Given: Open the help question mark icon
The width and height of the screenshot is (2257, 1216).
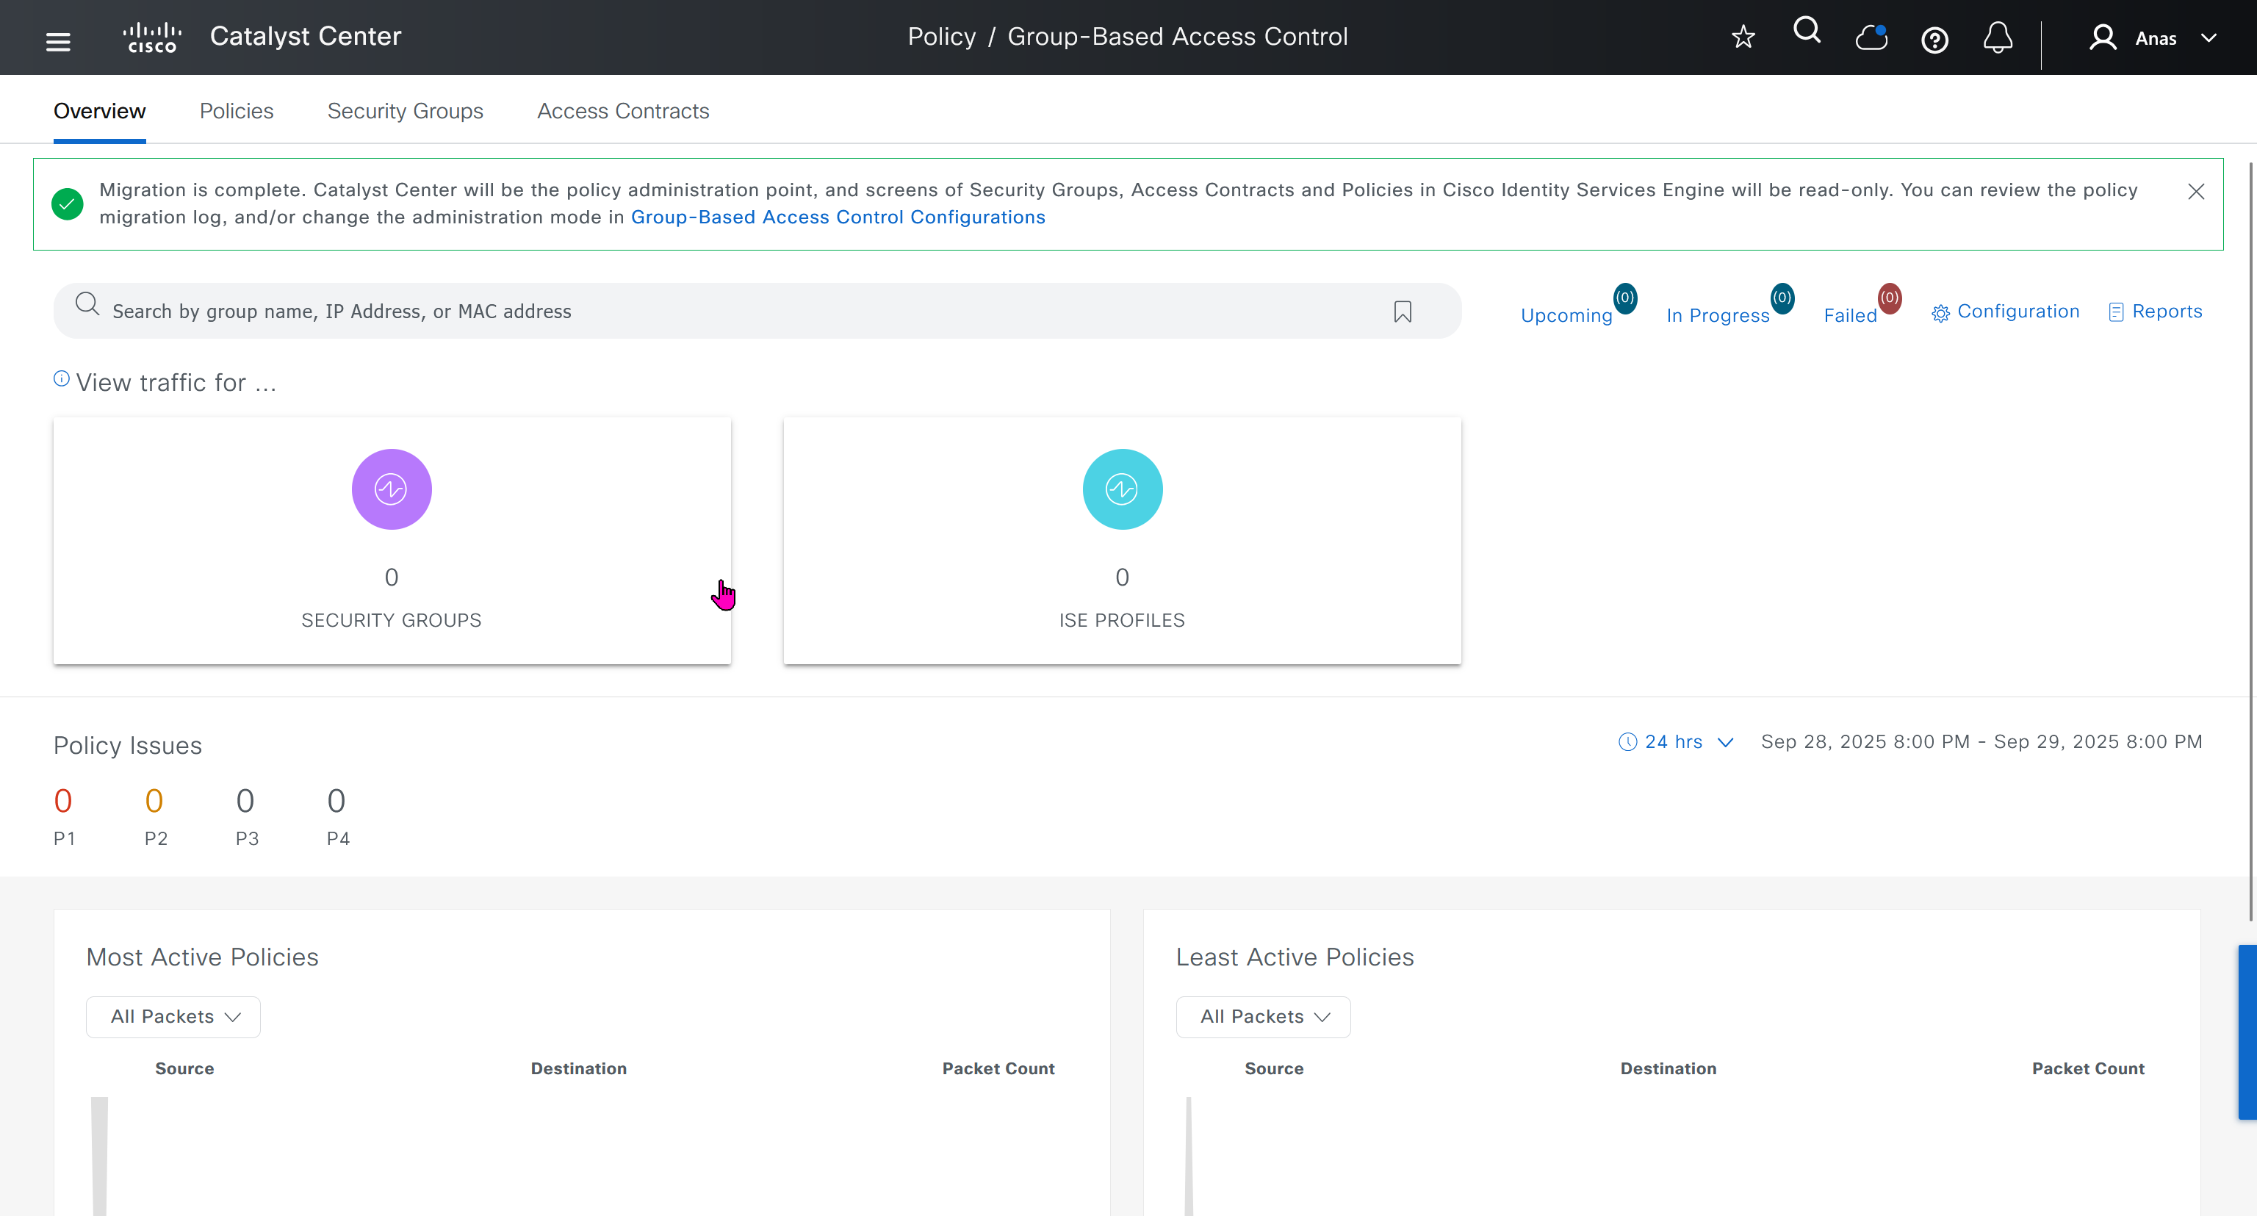Looking at the screenshot, I should click(x=1934, y=40).
